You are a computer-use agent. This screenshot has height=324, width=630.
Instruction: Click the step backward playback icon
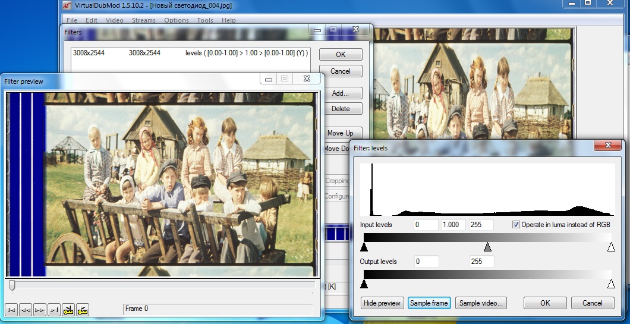pos(26,310)
